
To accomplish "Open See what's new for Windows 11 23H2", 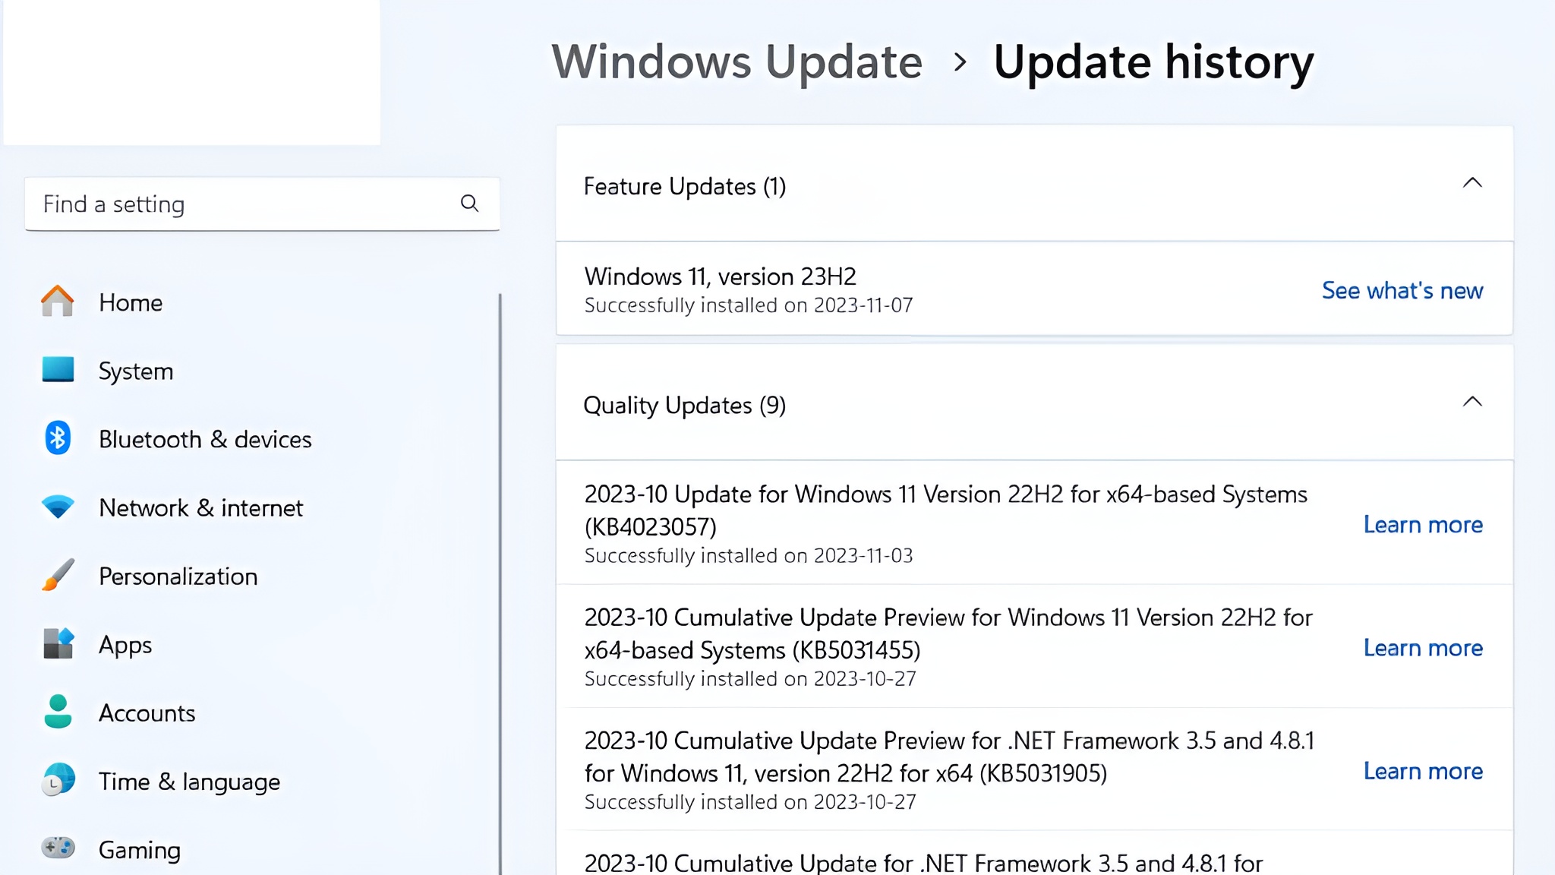I will point(1401,290).
